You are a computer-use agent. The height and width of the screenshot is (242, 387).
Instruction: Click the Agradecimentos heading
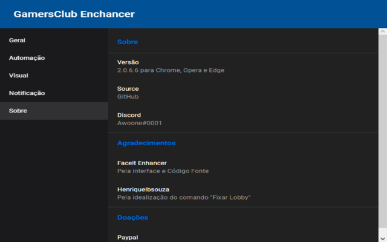pos(146,143)
